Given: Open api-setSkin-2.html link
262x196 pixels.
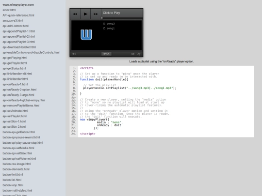Looking at the screenshot, I should click(14, 127).
